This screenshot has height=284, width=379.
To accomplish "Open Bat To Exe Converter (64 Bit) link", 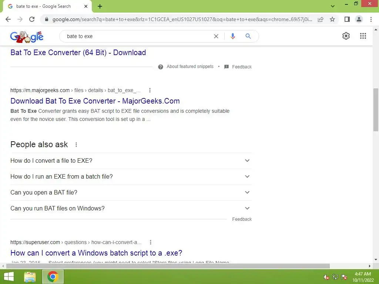I will click(78, 53).
